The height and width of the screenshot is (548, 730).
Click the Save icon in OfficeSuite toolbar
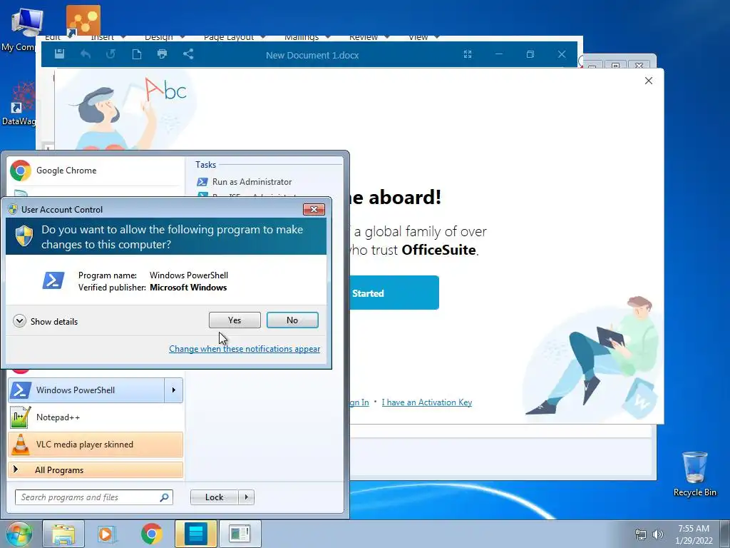coord(59,54)
